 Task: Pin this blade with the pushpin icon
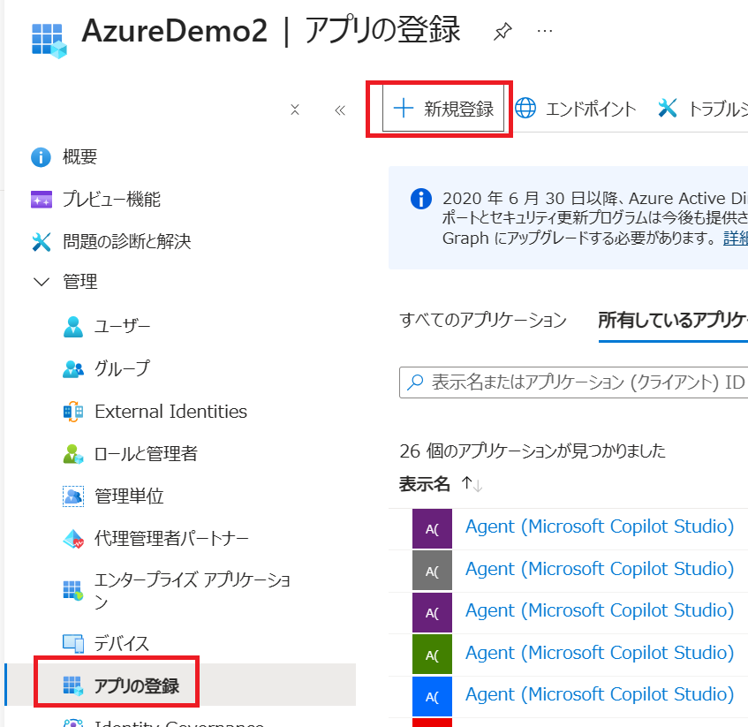tap(502, 32)
